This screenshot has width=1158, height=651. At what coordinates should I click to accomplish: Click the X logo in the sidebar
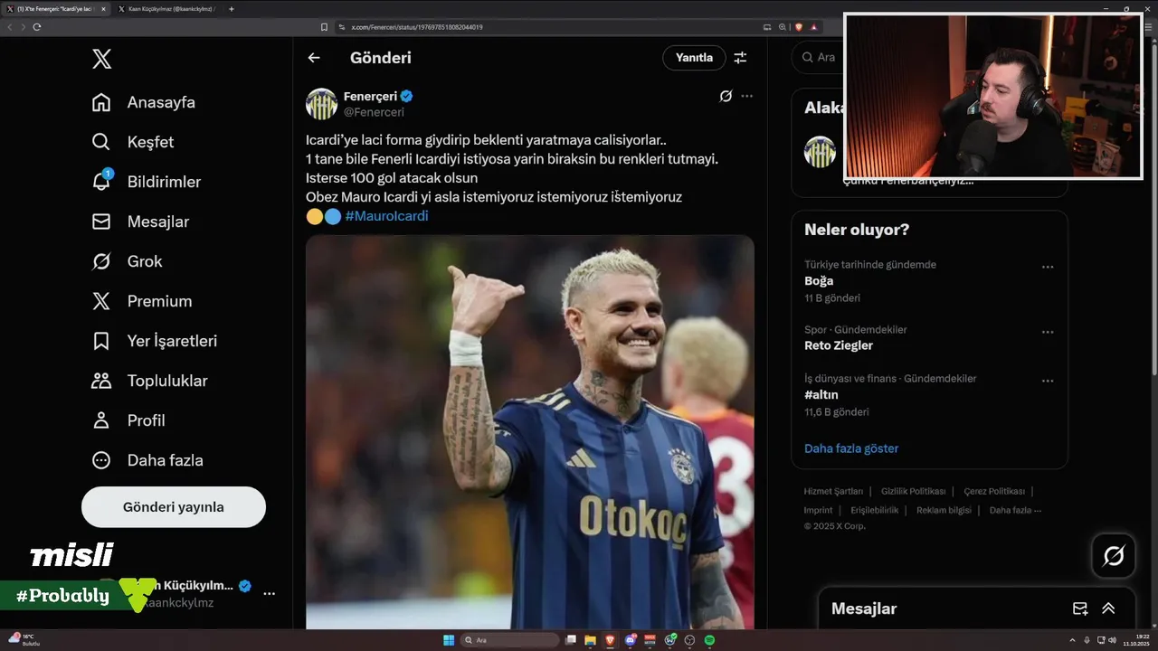pos(101,60)
